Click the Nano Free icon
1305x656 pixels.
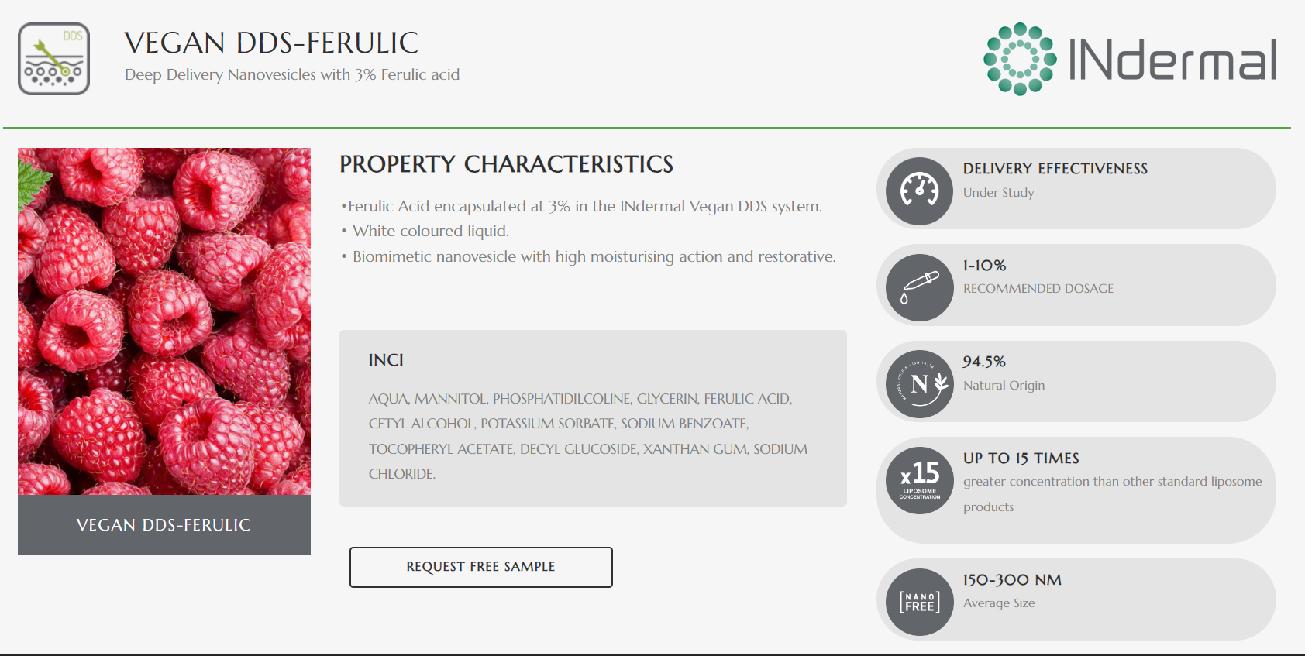click(x=920, y=602)
